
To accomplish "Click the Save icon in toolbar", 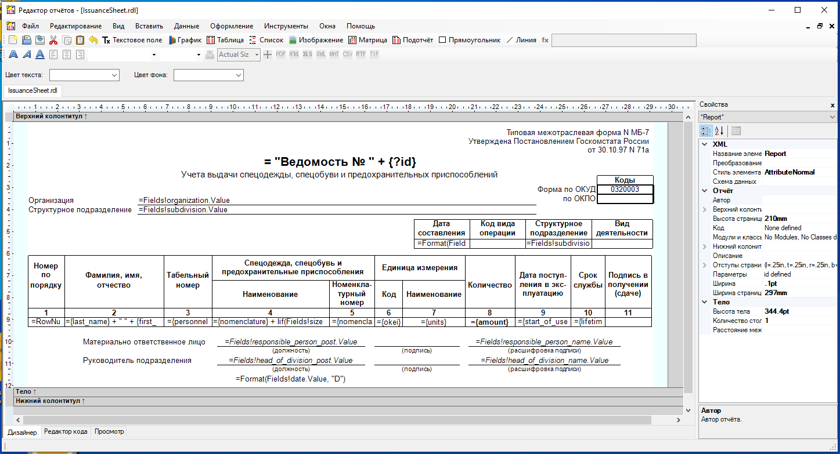I will (39, 40).
